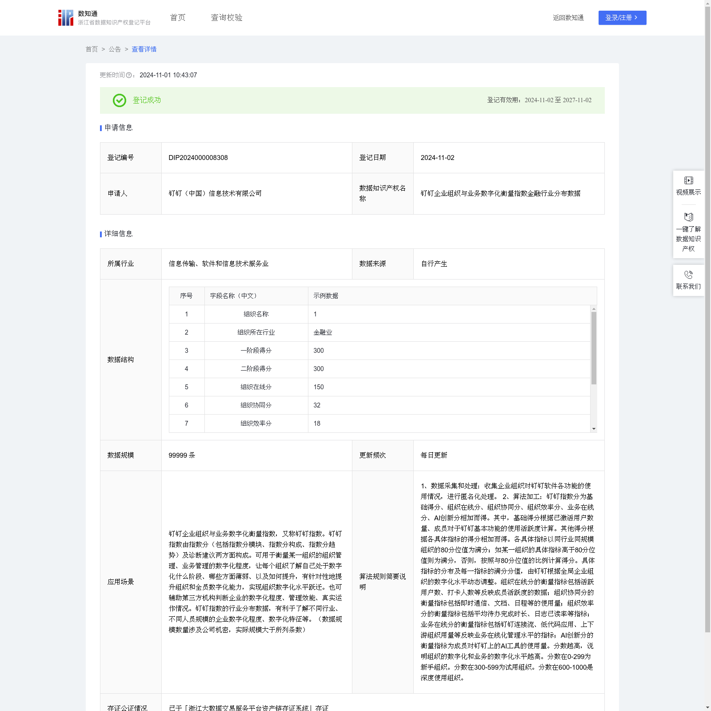Click the 数据知识产权名称 value text
Viewport: 711px width, 711px height.
tap(500, 194)
